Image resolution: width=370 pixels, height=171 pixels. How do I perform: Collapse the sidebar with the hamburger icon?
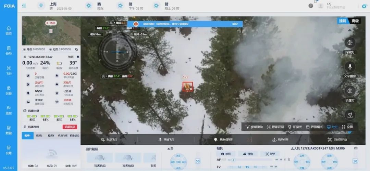(24, 6)
